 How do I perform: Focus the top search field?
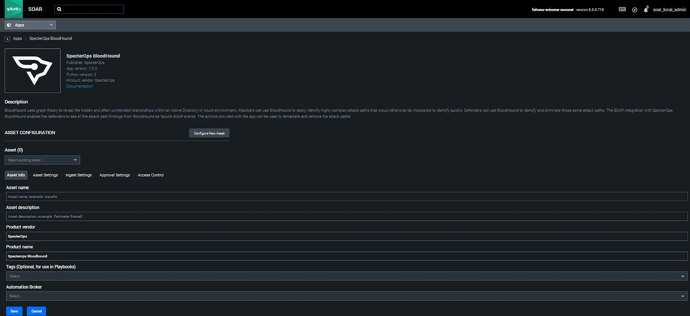(89, 9)
